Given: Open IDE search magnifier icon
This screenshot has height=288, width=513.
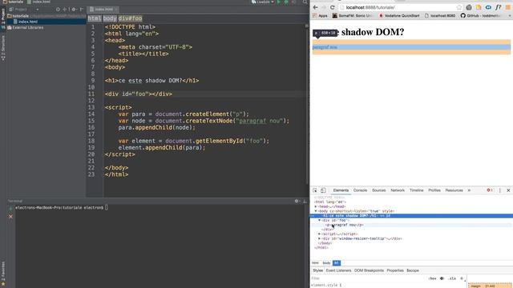Looking at the screenshot, I should click(x=305, y=2).
